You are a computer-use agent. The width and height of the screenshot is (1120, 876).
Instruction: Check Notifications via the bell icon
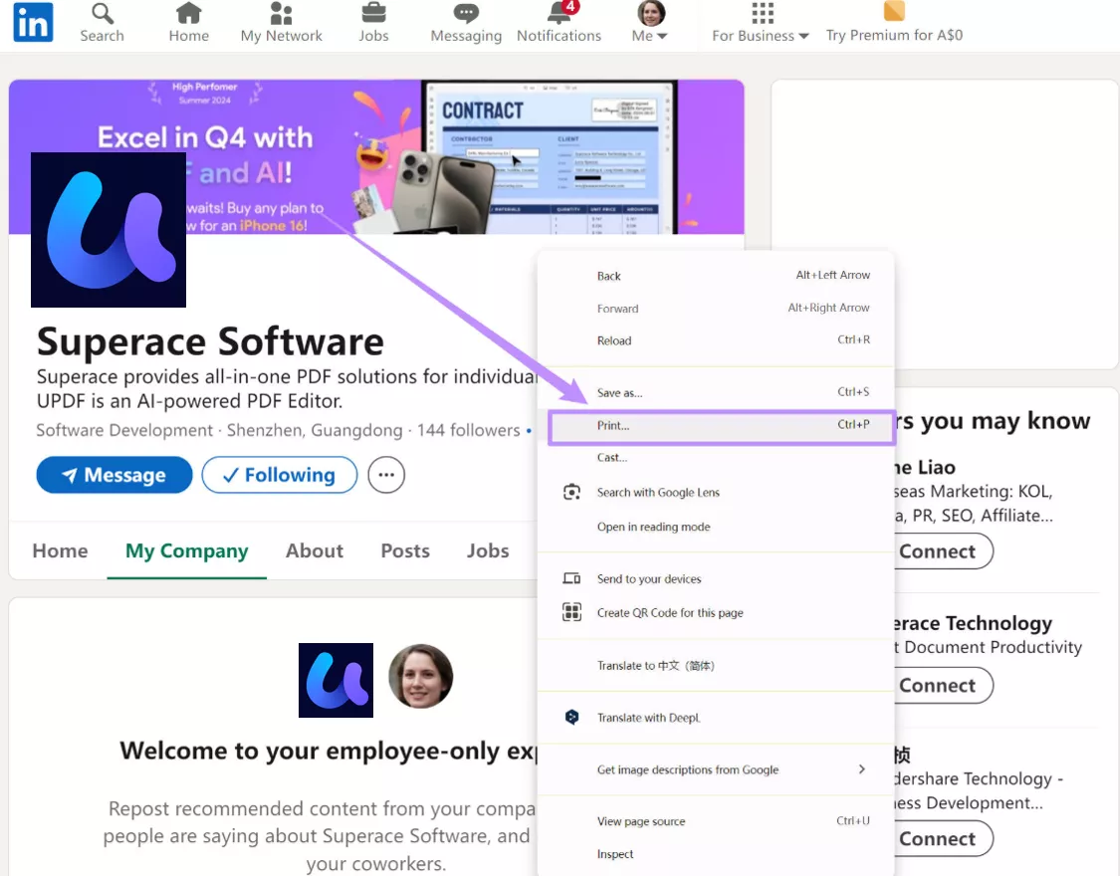558,15
